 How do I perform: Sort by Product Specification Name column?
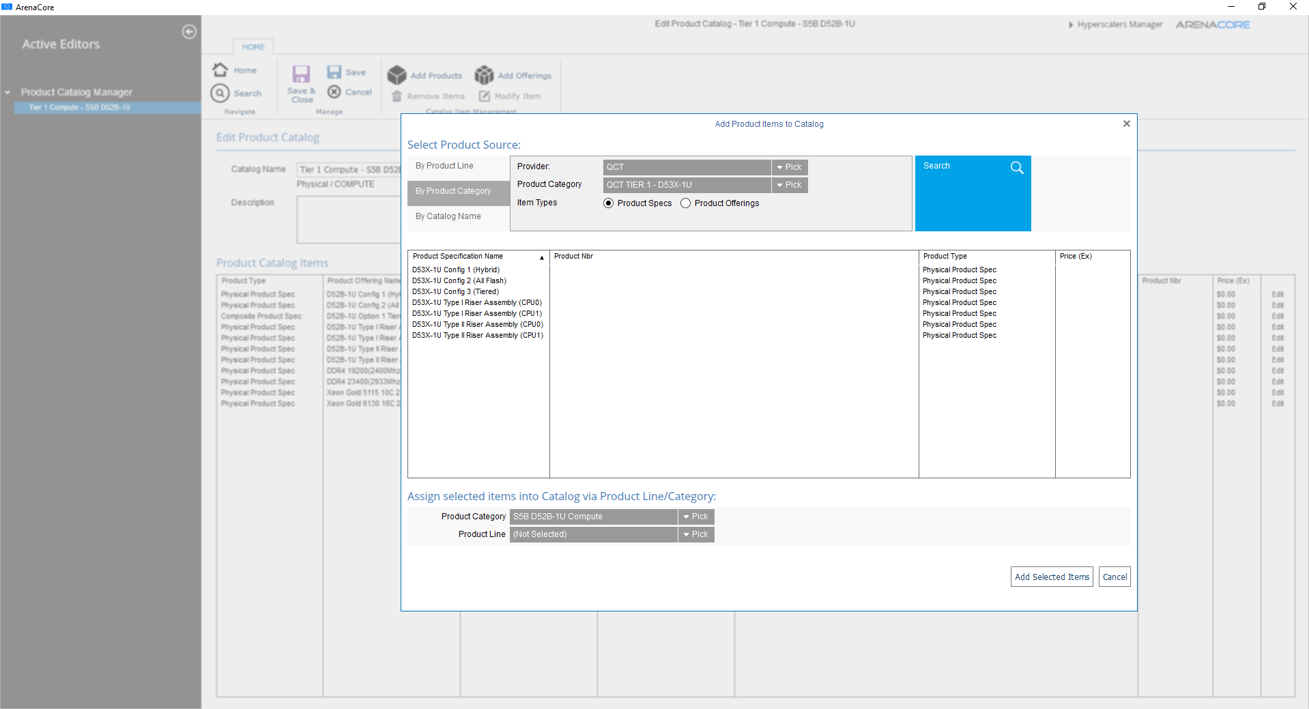[x=478, y=257]
